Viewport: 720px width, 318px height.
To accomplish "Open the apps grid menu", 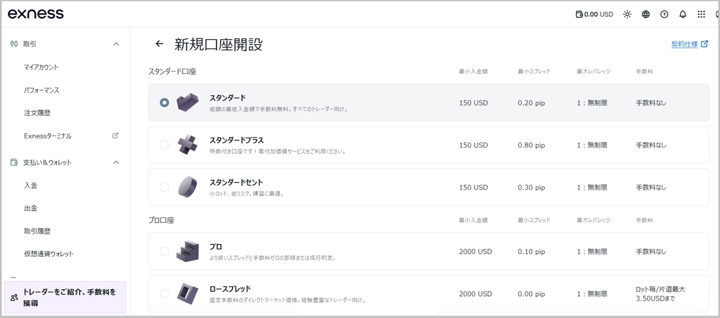I will (701, 14).
